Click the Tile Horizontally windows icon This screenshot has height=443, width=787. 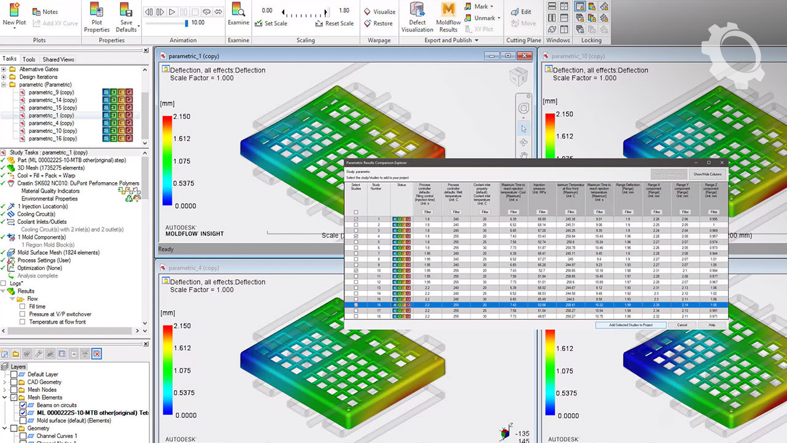552,6
